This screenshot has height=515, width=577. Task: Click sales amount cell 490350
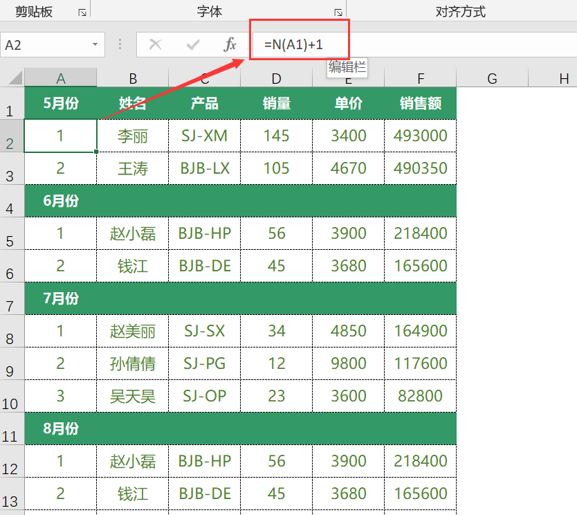click(x=421, y=168)
